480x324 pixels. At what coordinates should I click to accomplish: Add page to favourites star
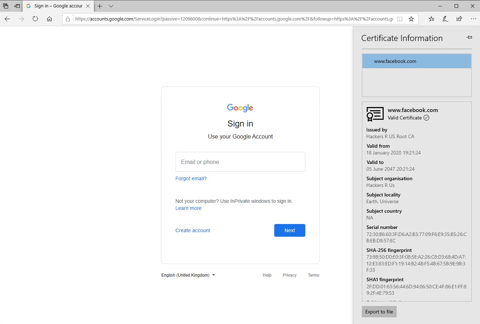coord(411,19)
